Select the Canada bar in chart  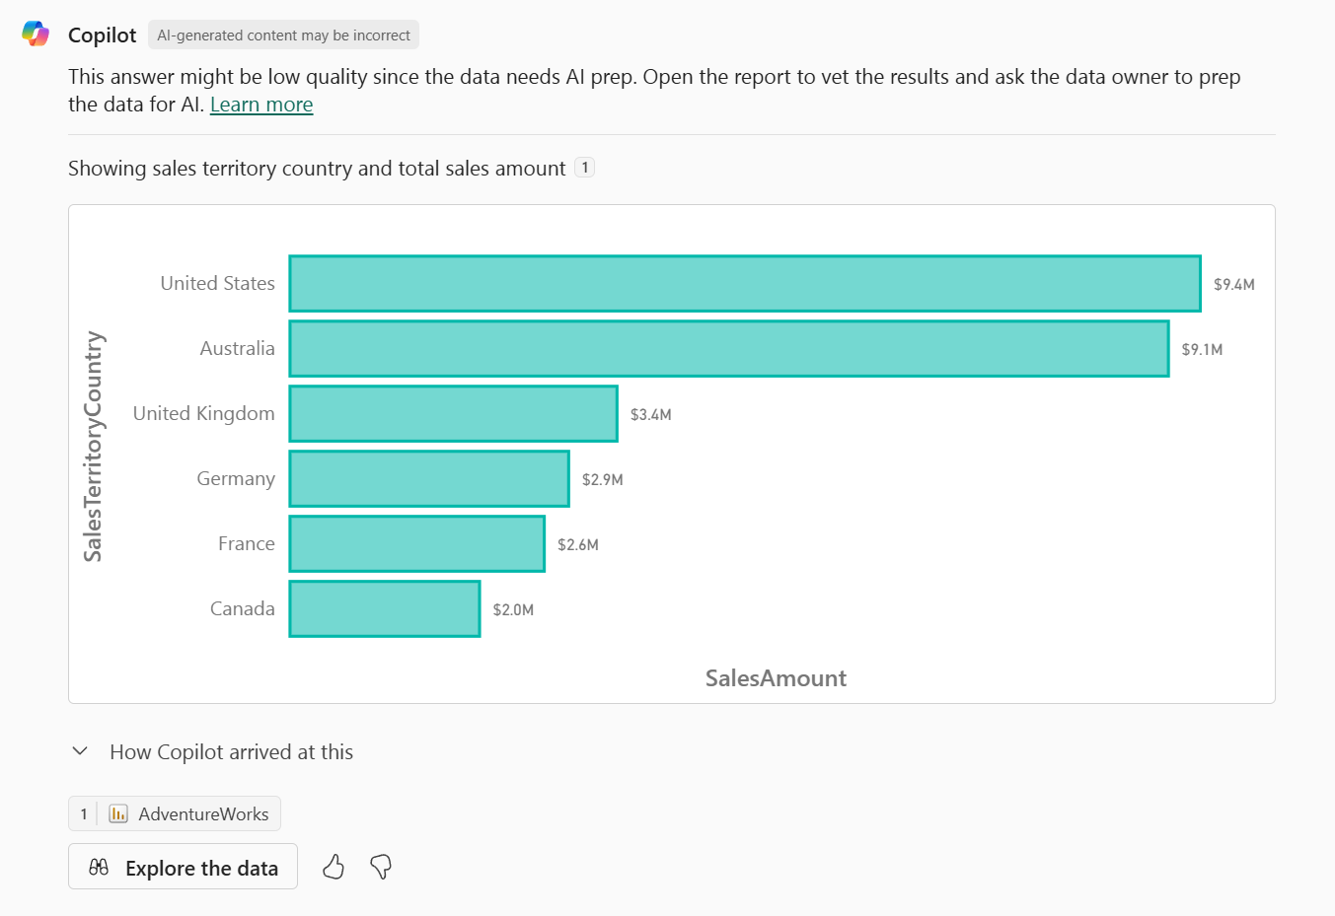[385, 609]
